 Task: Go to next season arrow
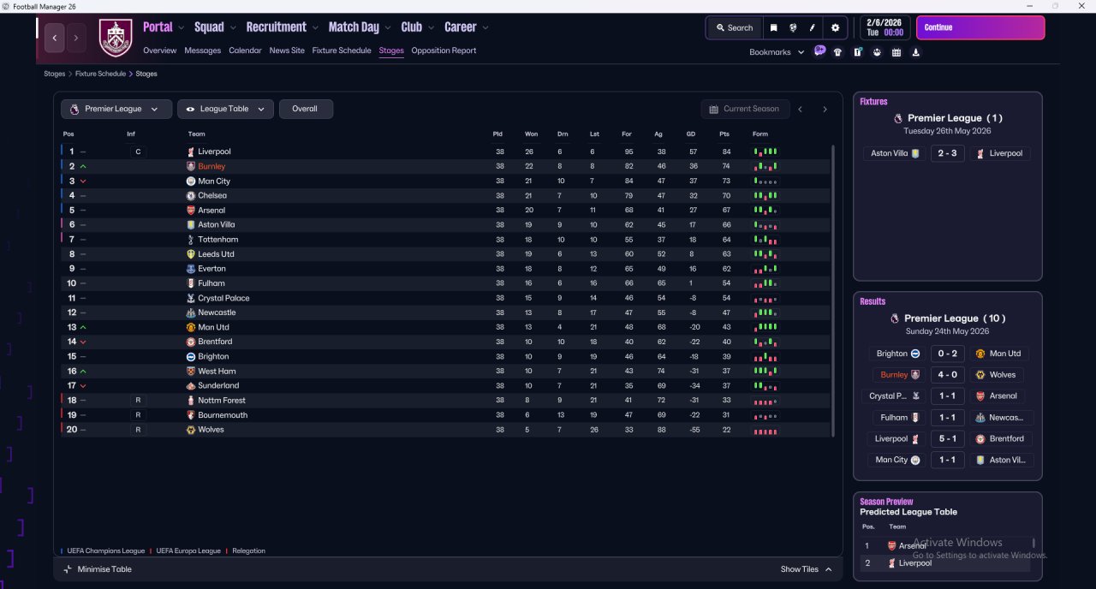[825, 109]
